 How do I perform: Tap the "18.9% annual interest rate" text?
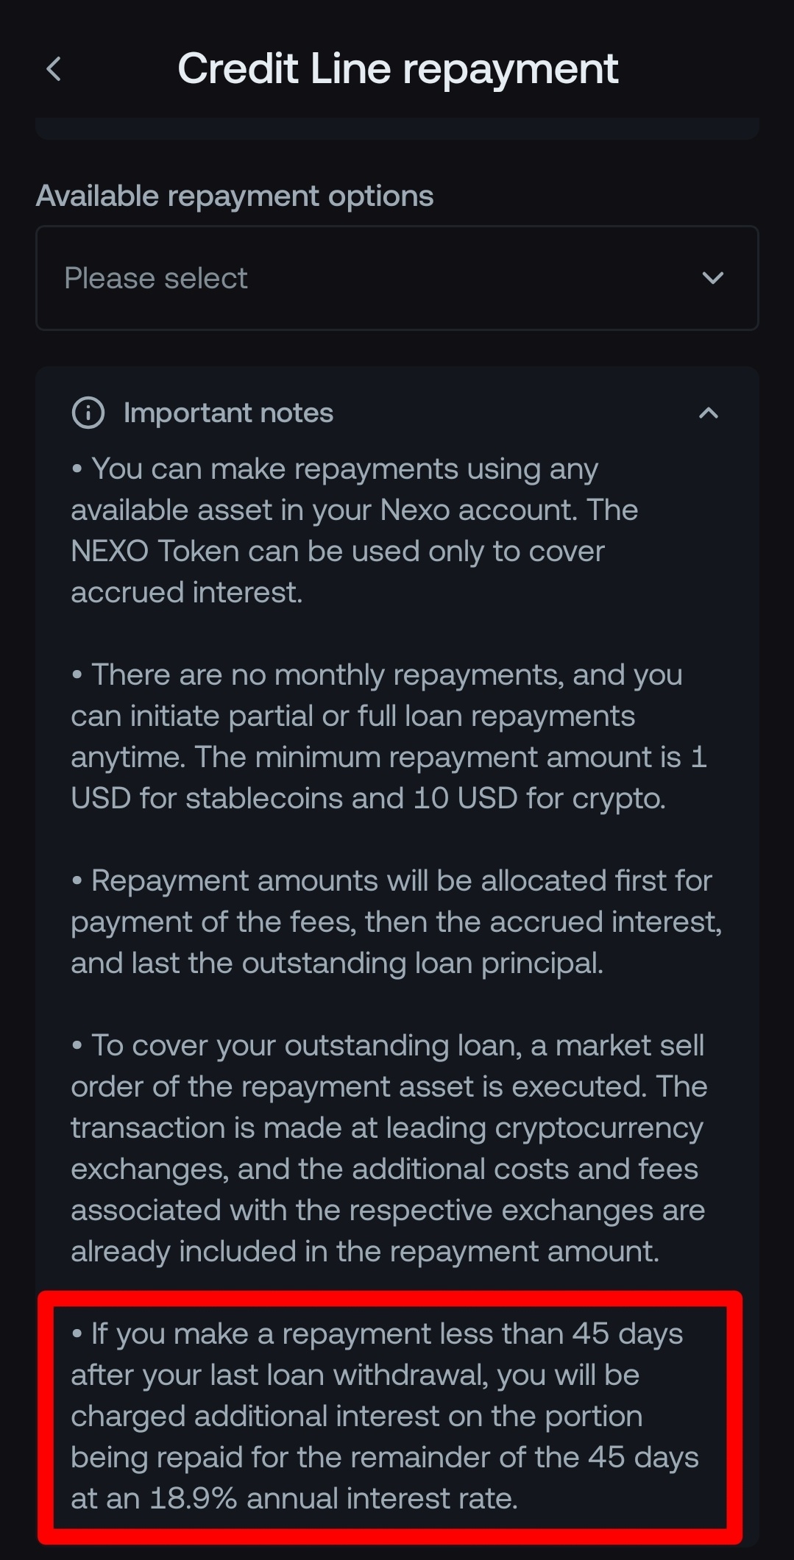coord(333,1498)
